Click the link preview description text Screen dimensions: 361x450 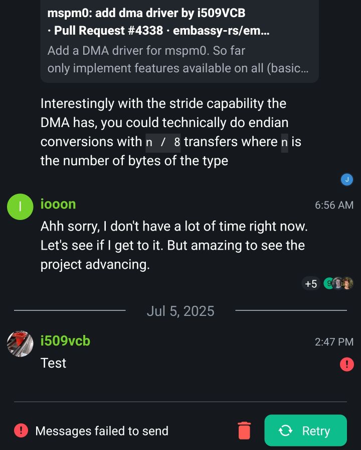[178, 60]
